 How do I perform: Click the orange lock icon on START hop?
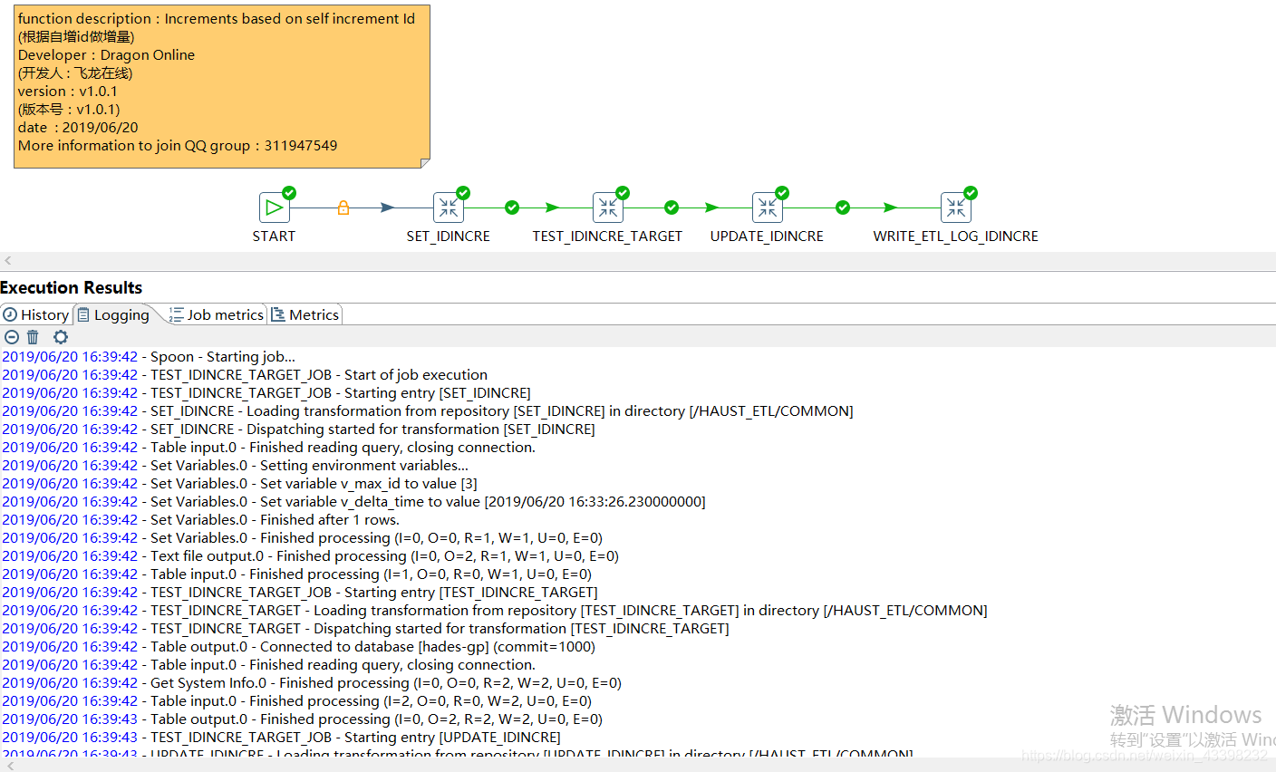pyautogui.click(x=343, y=207)
